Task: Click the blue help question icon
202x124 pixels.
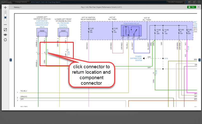Action: [186, 2]
